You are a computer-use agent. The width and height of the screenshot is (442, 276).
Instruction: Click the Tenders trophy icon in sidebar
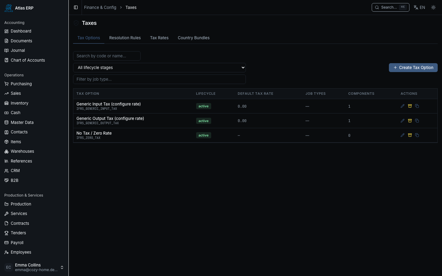pos(6,233)
